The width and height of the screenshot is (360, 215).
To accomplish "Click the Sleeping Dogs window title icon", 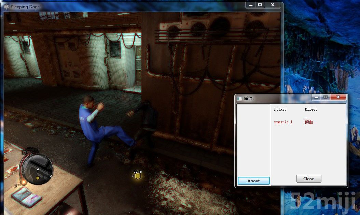I will 6,6.
